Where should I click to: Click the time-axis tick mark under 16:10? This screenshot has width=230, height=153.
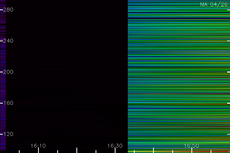tap(38, 150)
